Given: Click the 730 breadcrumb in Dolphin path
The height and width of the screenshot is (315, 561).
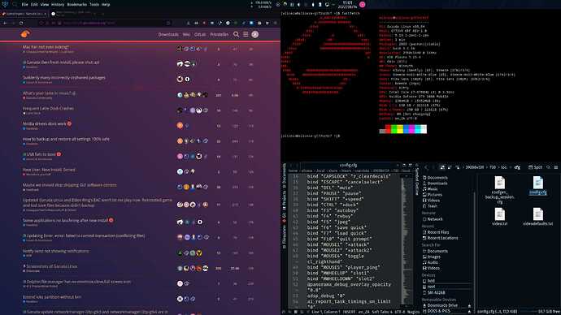Looking at the screenshot, I should tap(493, 167).
